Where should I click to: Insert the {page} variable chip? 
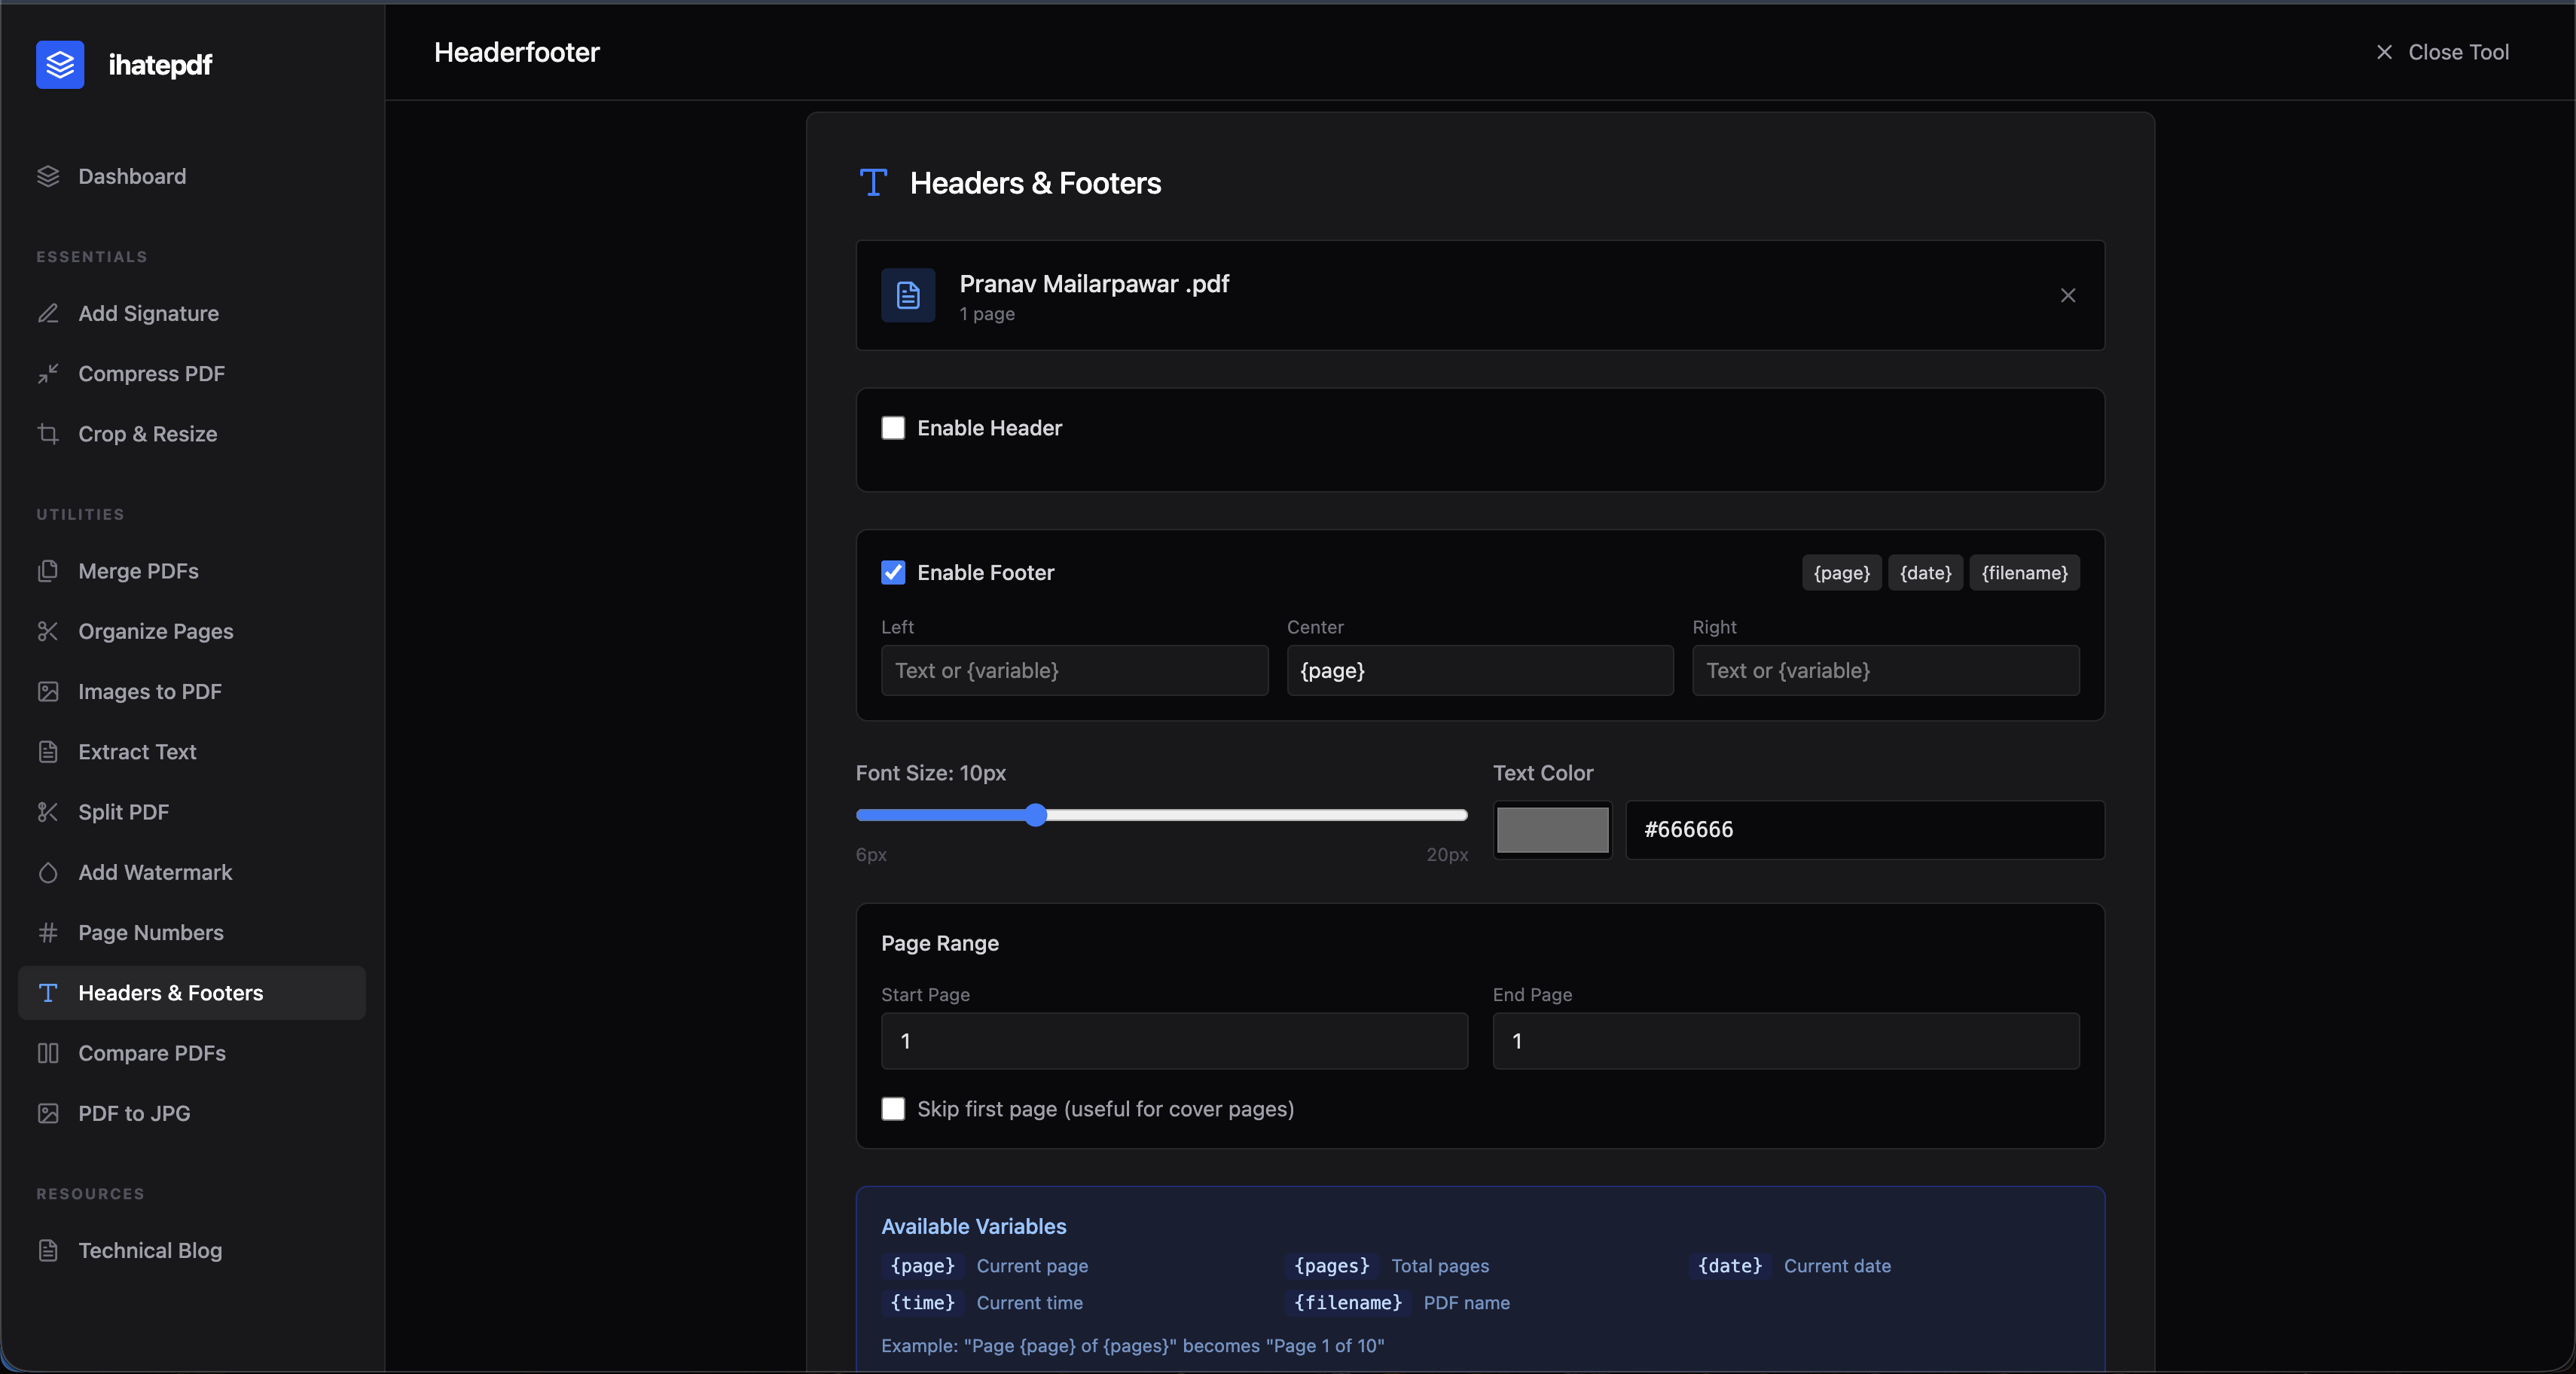click(1841, 572)
